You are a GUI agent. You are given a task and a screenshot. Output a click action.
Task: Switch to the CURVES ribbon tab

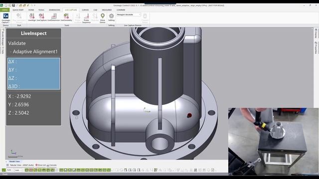[x=85, y=10]
